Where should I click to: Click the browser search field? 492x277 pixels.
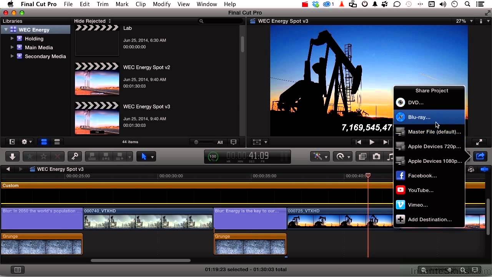(x=219, y=21)
